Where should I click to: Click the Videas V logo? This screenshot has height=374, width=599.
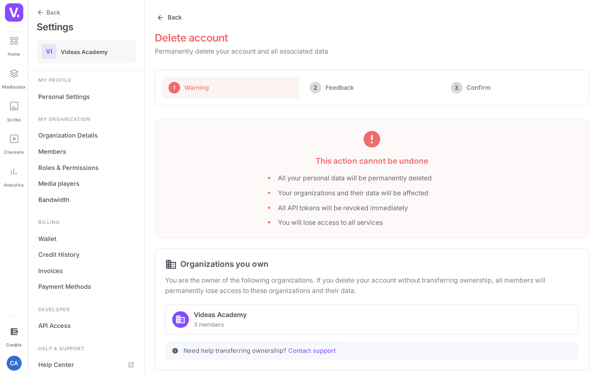click(14, 12)
